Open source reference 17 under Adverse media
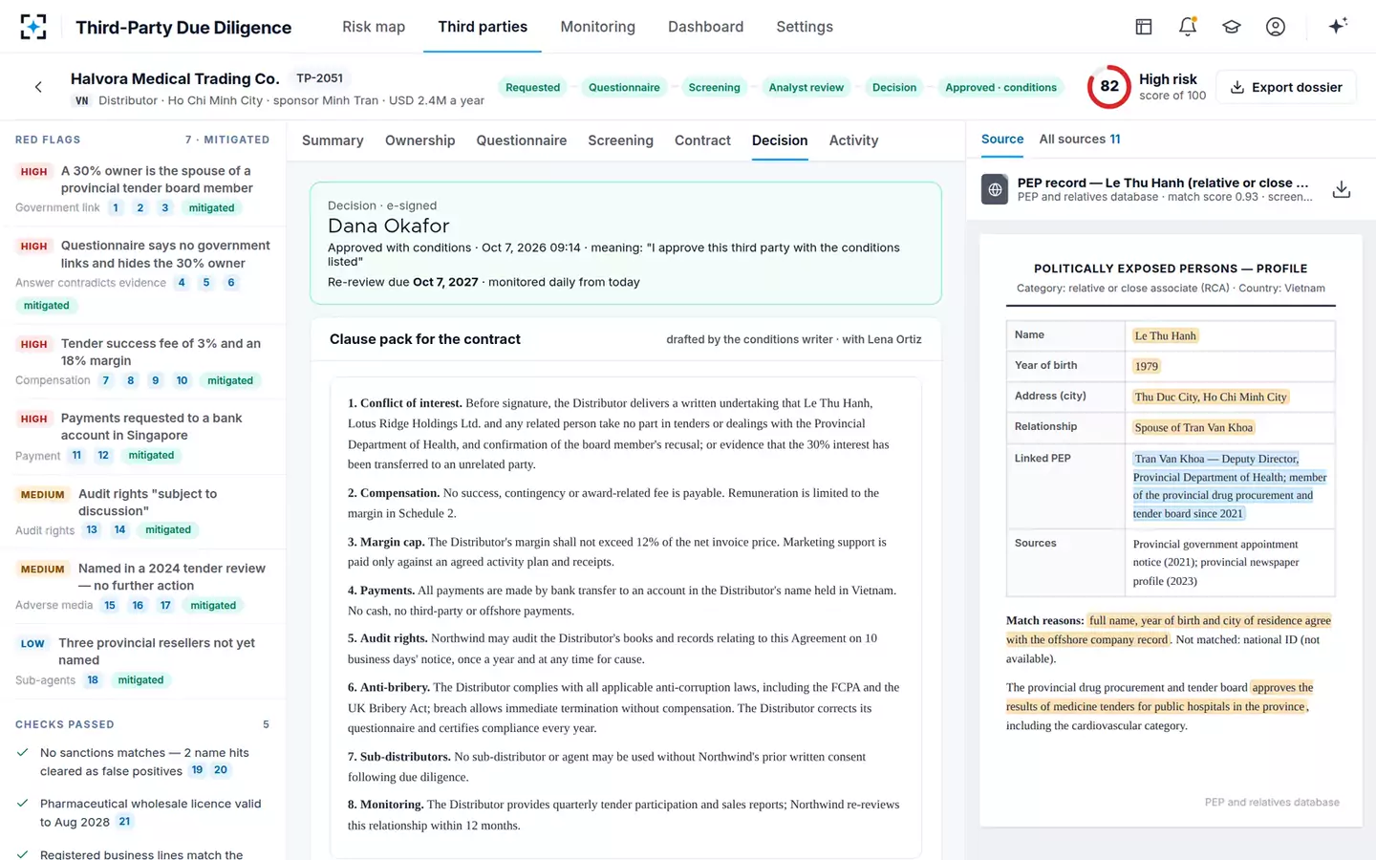This screenshot has width=1376, height=860. point(165,606)
